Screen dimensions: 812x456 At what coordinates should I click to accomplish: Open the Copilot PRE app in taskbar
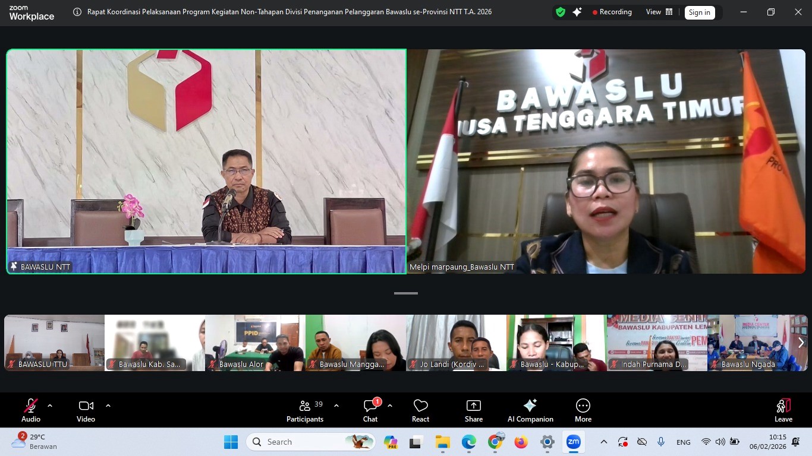tap(391, 442)
